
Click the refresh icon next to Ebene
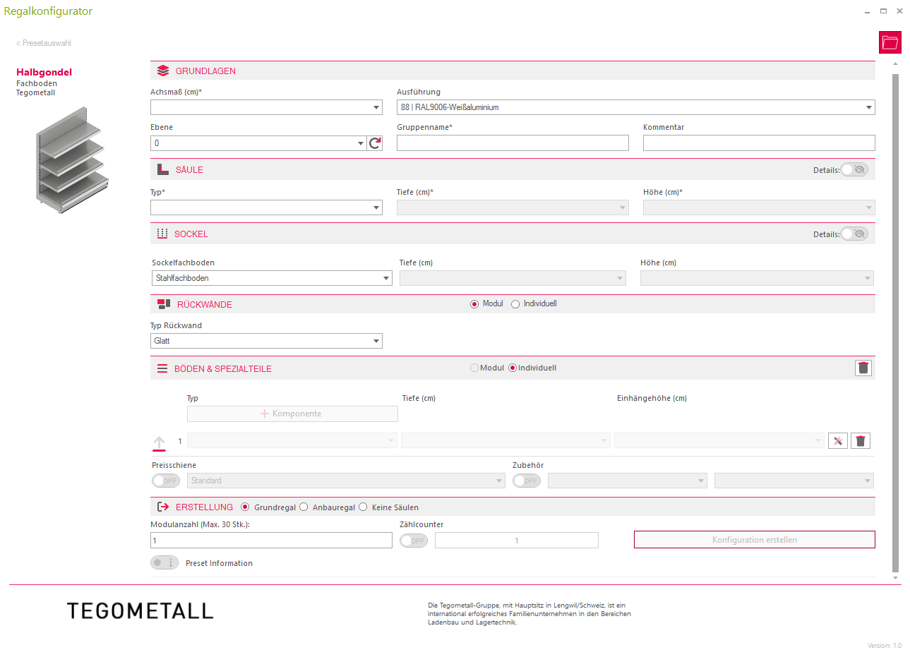375,143
